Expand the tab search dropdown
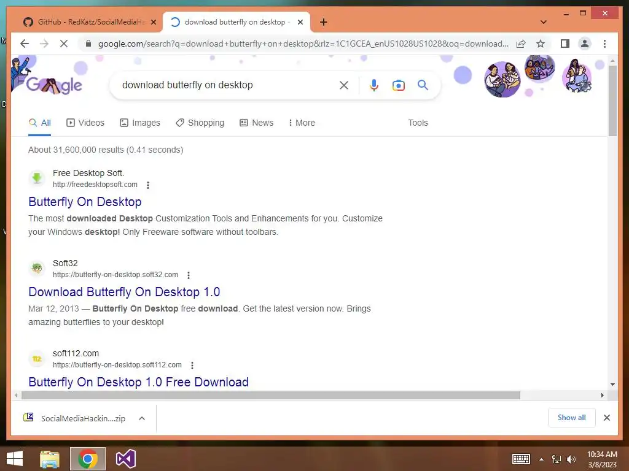Viewport: 629px width, 471px height. pyautogui.click(x=544, y=22)
